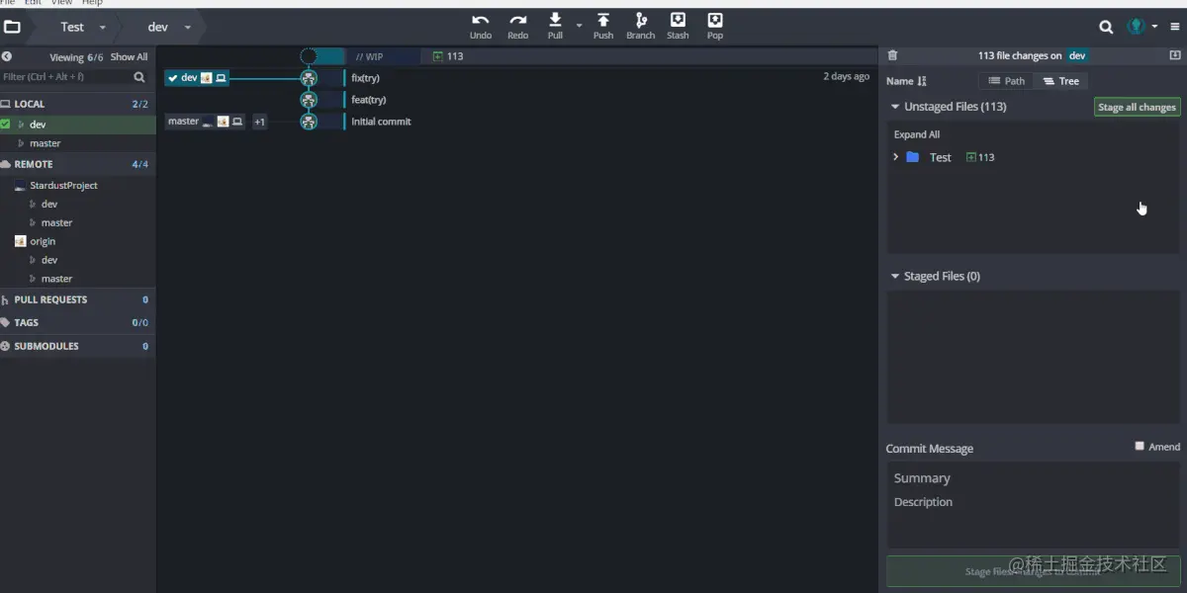The width and height of the screenshot is (1187, 593).
Task: Select the fix(try) commit message
Action: pos(366,78)
